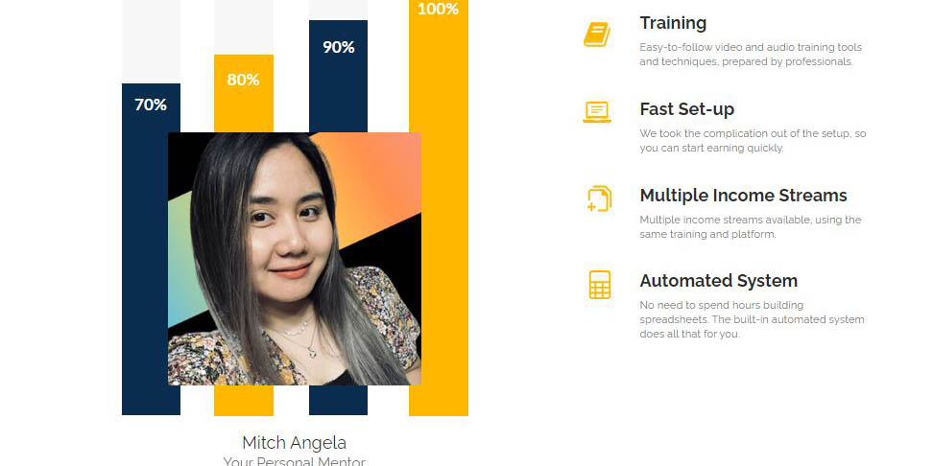This screenshot has width=933, height=466.
Task: Click the calculator icon beside Automated System
Action: pos(600,285)
